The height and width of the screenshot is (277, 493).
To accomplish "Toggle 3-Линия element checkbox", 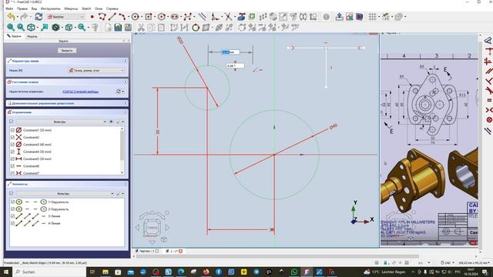I will tap(12, 216).
